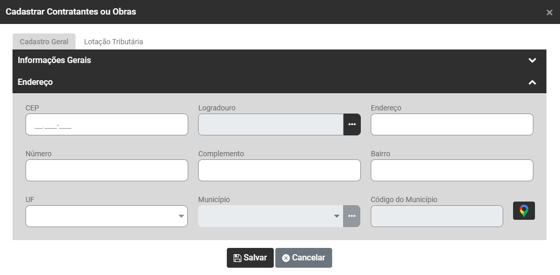Click into the Endereço text field
560x275 pixels.
pos(452,124)
